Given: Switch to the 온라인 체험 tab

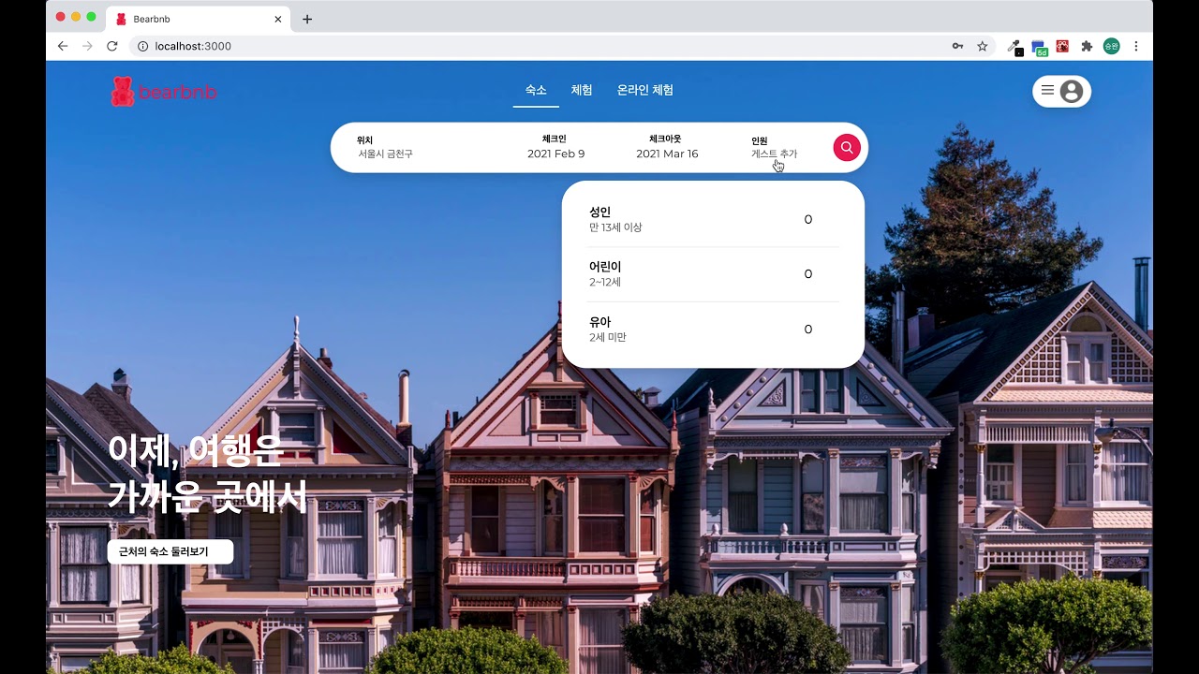Looking at the screenshot, I should tap(644, 90).
